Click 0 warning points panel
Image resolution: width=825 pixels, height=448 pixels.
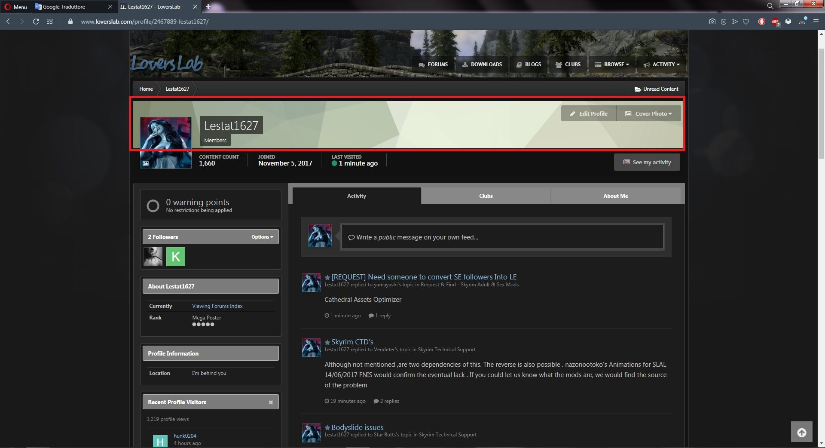pos(211,205)
